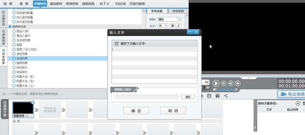Collapse the 新奇特效类 category
The width and height of the screenshot is (305, 135).
tap(10, 27)
